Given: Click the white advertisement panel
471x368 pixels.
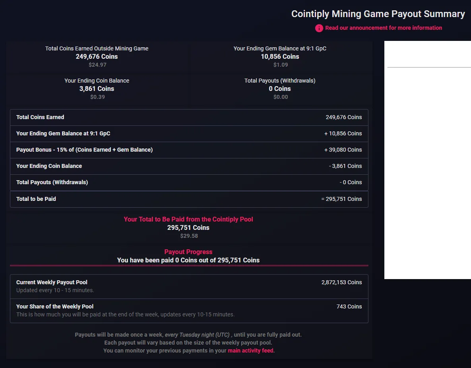Looking at the screenshot, I should click(x=427, y=160).
